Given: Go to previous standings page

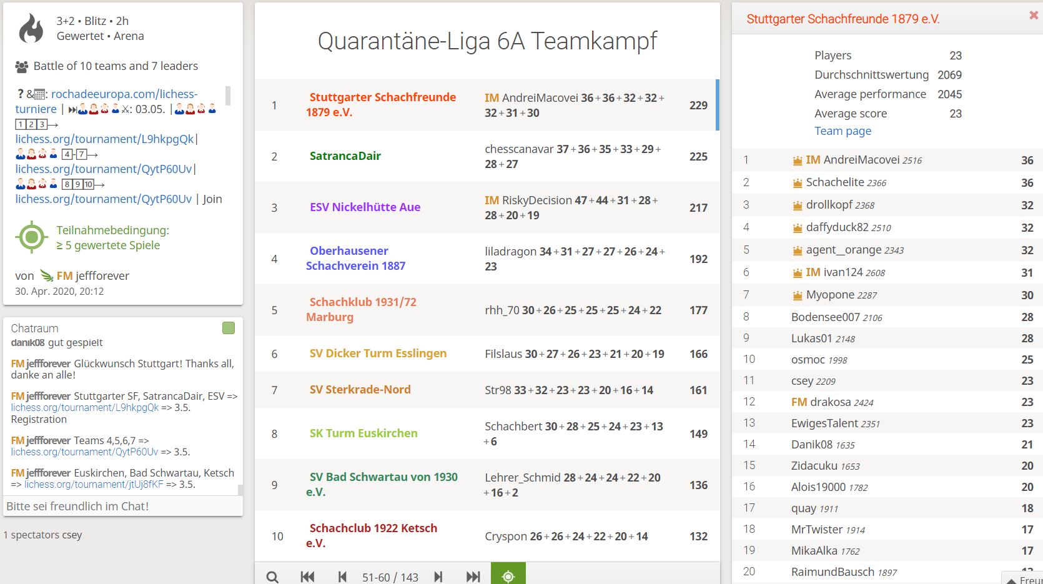Looking at the screenshot, I should point(342,577).
